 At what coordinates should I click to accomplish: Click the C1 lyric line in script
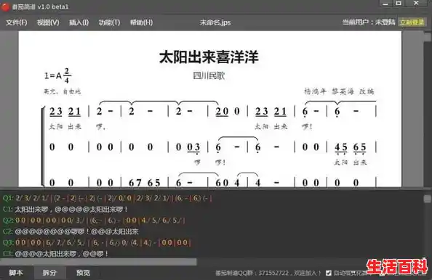pyautogui.click(x=65, y=210)
